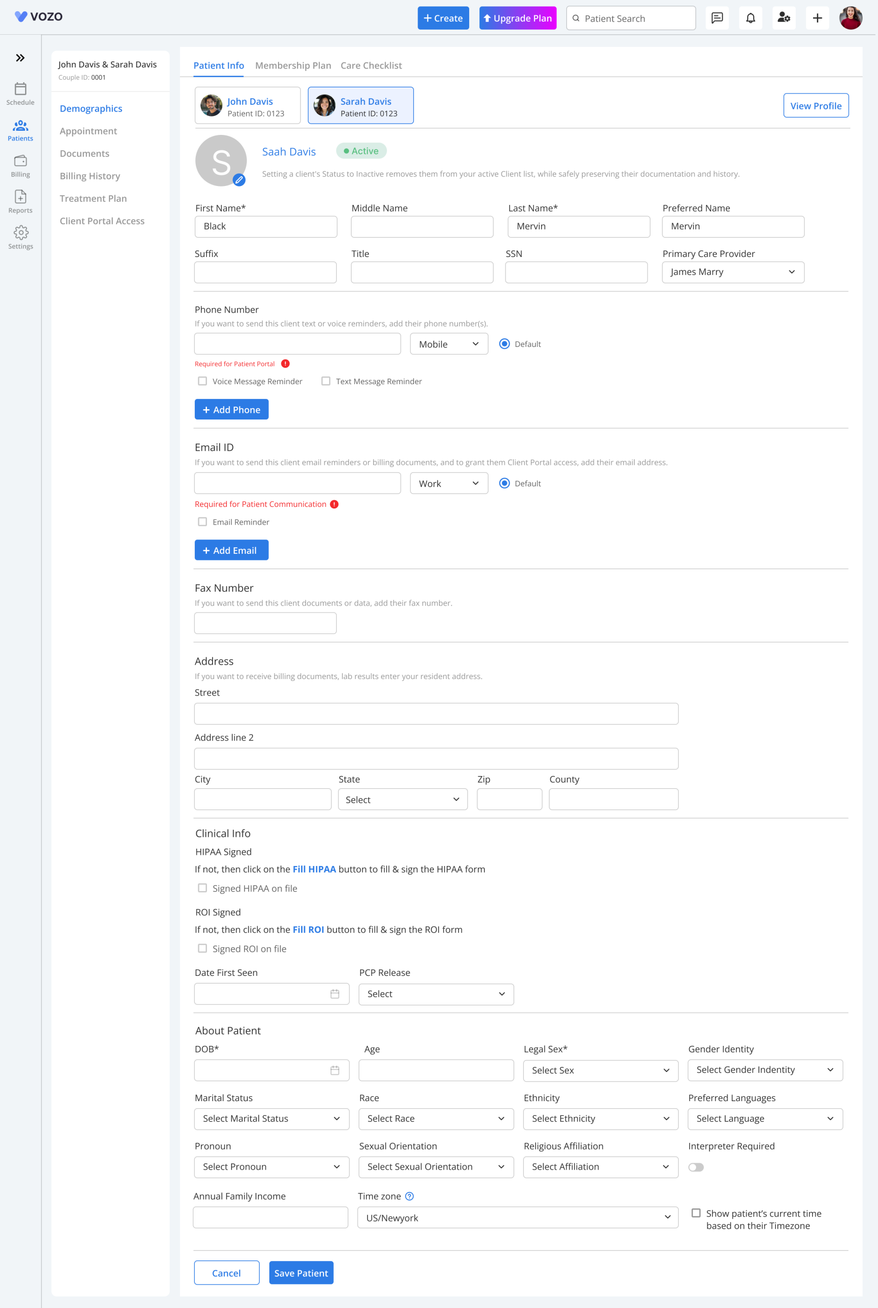Click the View Profile button
Viewport: 878px width, 1308px height.
click(816, 105)
